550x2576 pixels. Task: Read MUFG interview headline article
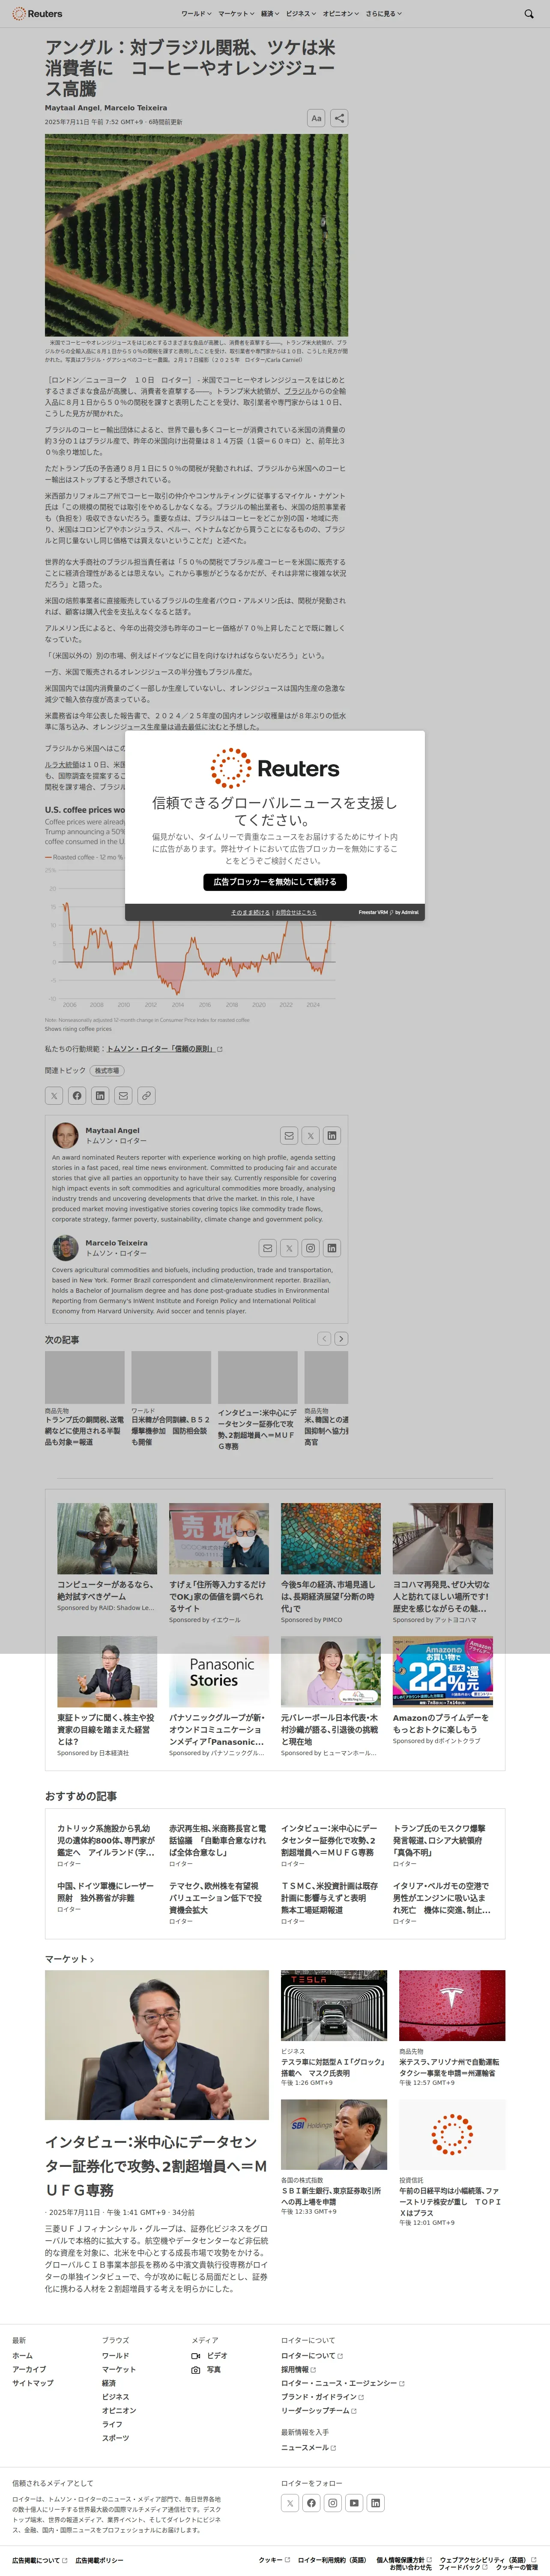(x=156, y=2166)
